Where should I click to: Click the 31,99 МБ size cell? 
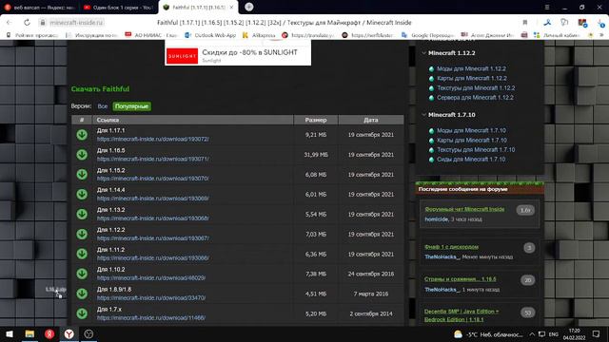coord(316,155)
